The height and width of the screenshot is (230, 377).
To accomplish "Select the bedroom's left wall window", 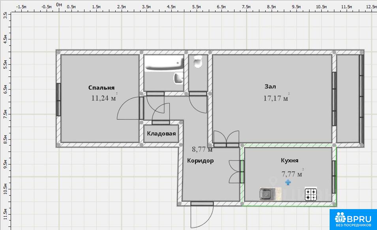I will tap(58, 99).
